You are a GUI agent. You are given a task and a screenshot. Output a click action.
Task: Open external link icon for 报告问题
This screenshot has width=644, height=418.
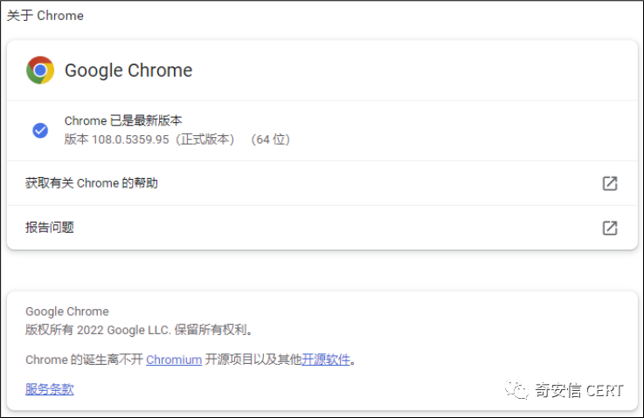[610, 228]
